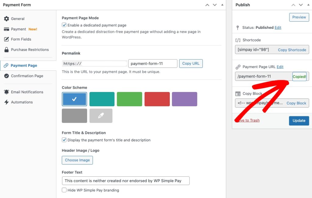This screenshot has height=198, width=312.
Task: Click the Payment credit card icon
Action: (x=6, y=29)
